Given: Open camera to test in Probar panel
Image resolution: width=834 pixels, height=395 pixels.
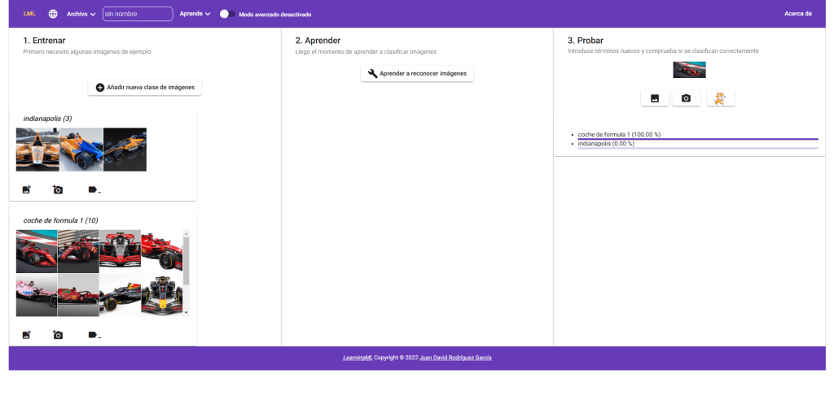Looking at the screenshot, I should 686,98.
